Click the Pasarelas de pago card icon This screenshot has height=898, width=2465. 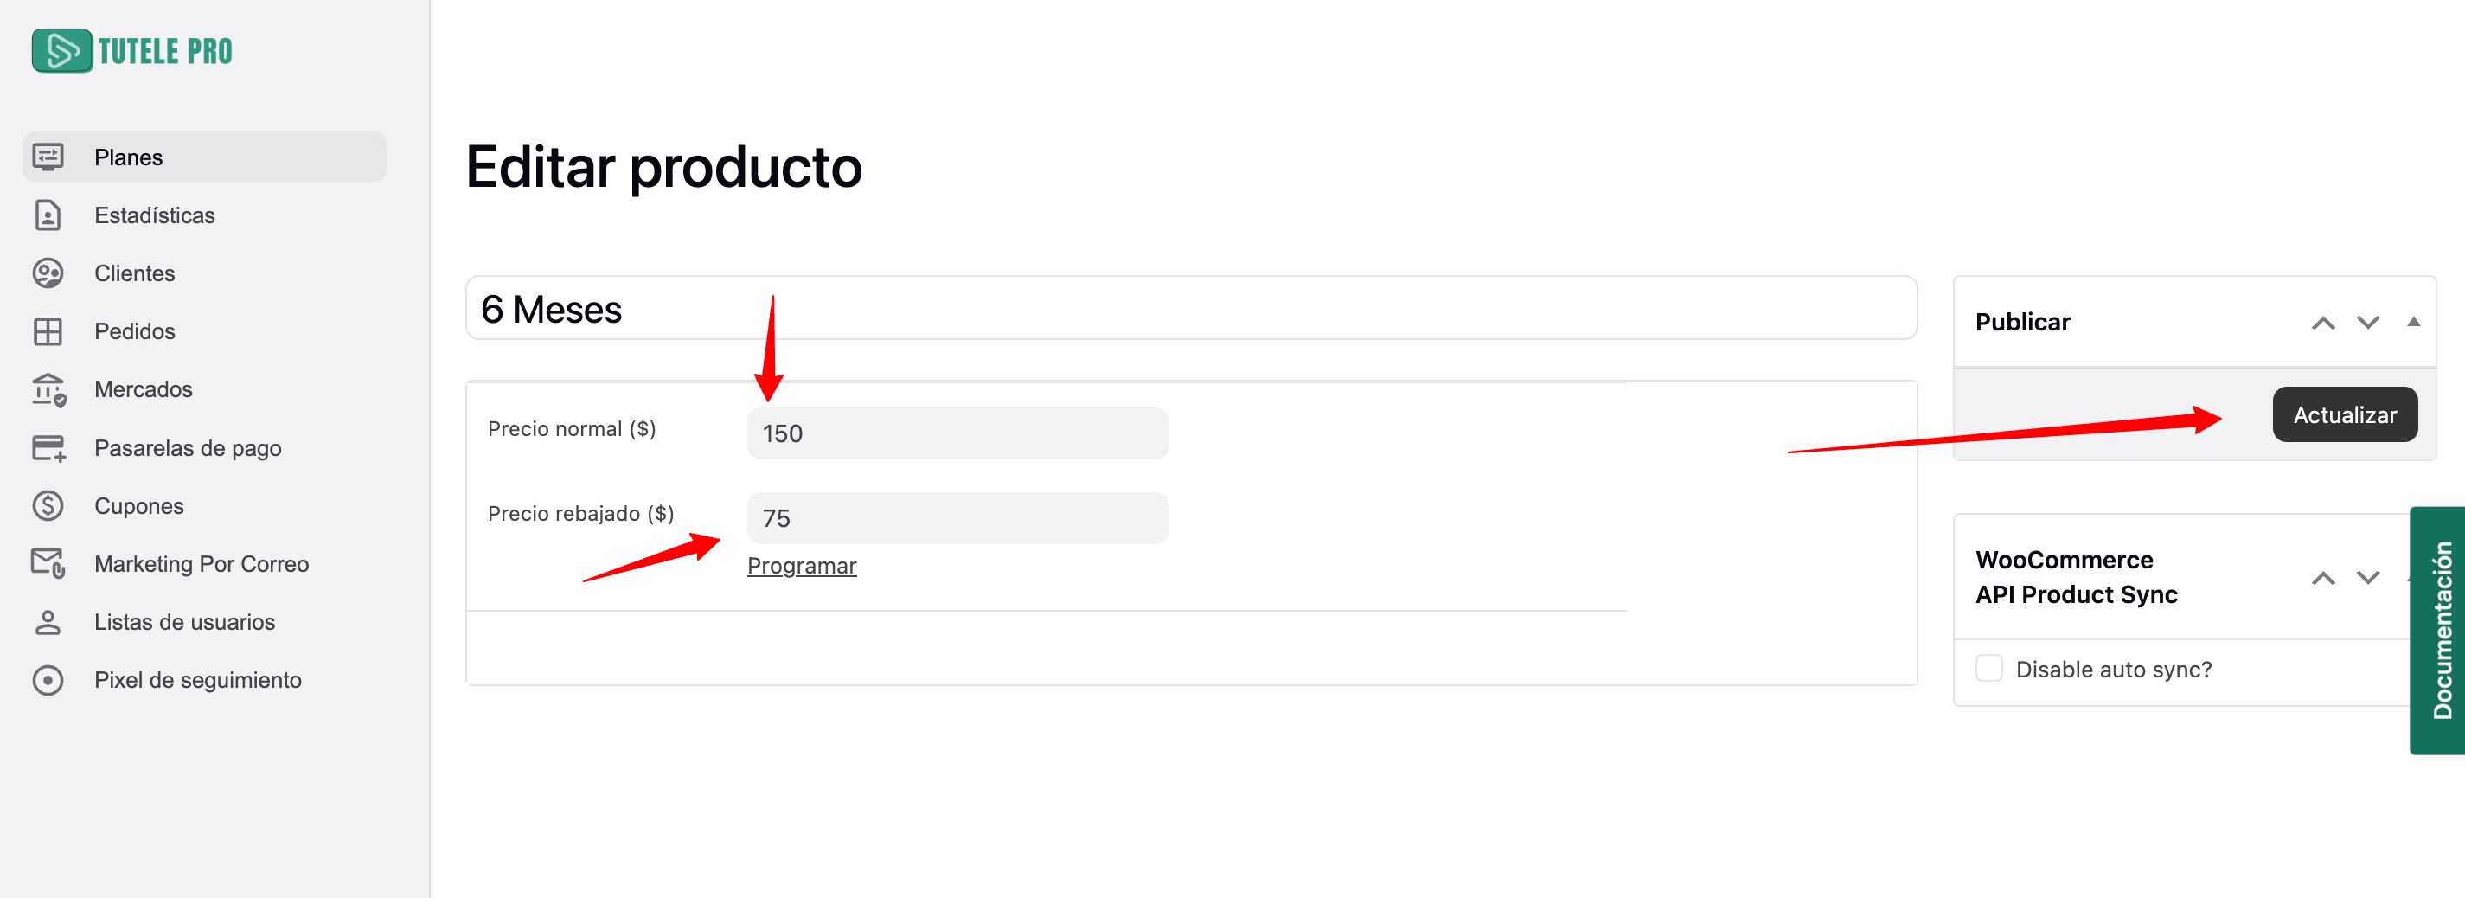click(x=48, y=448)
